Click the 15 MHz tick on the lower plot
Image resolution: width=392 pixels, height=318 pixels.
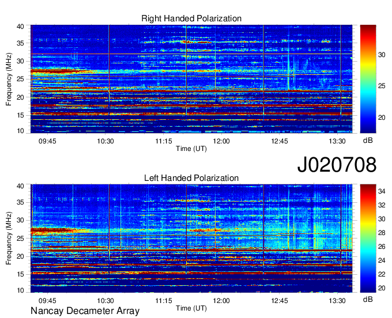(x=20, y=275)
